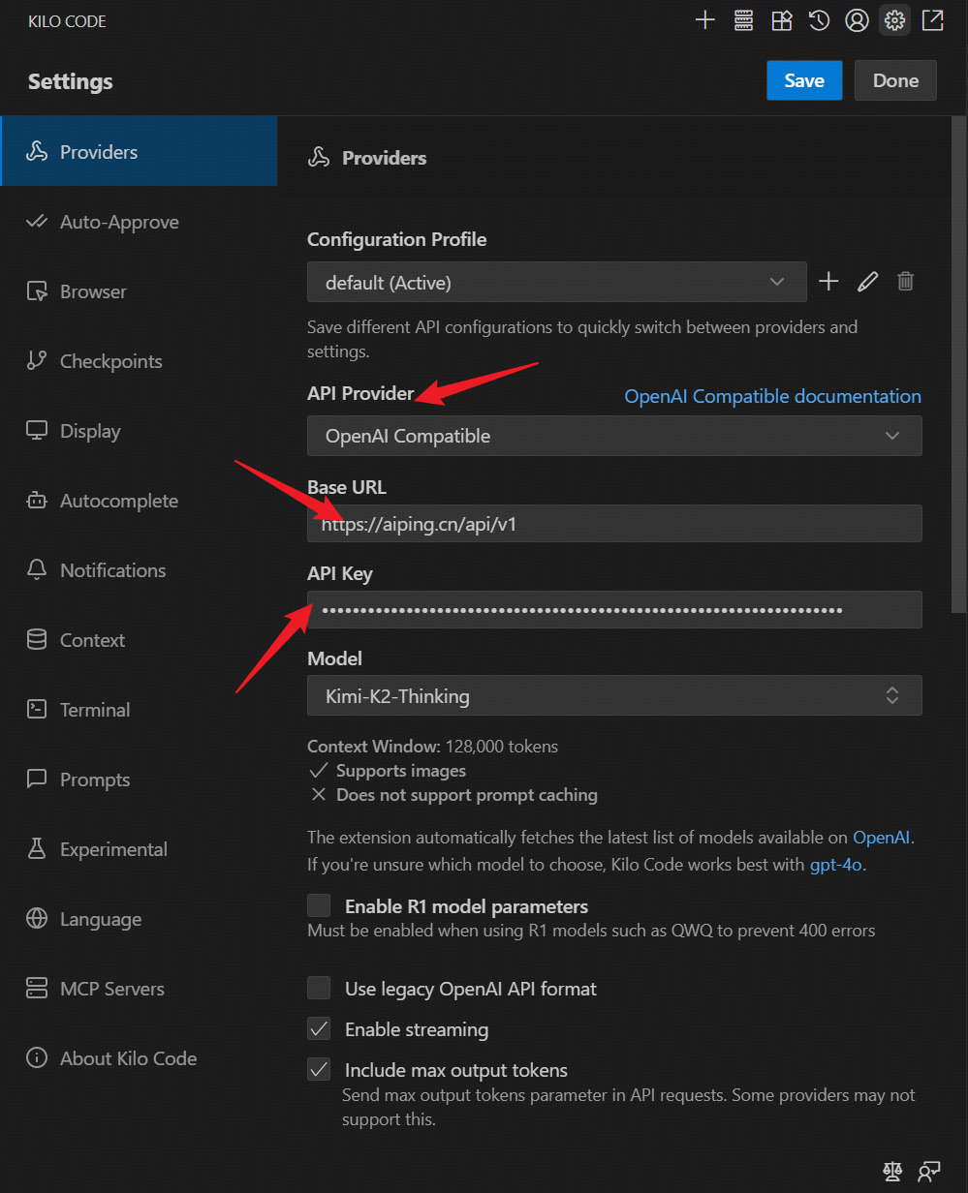Add a new configuration profile
Viewport: 968px width, 1193px height.
[x=828, y=282]
